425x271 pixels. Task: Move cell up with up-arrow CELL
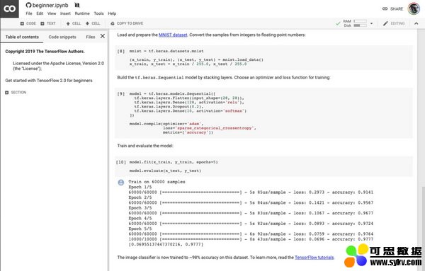point(74,23)
